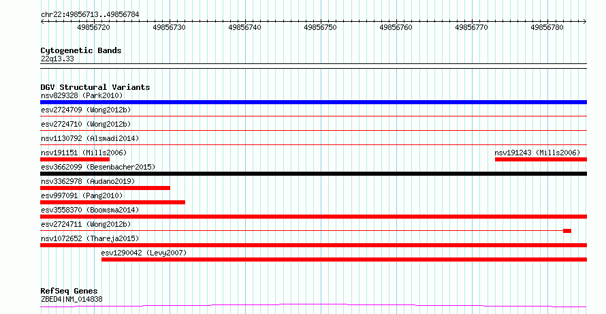Open the Cytogenetic Bands track title
The image size is (606, 314).
[x=81, y=50]
